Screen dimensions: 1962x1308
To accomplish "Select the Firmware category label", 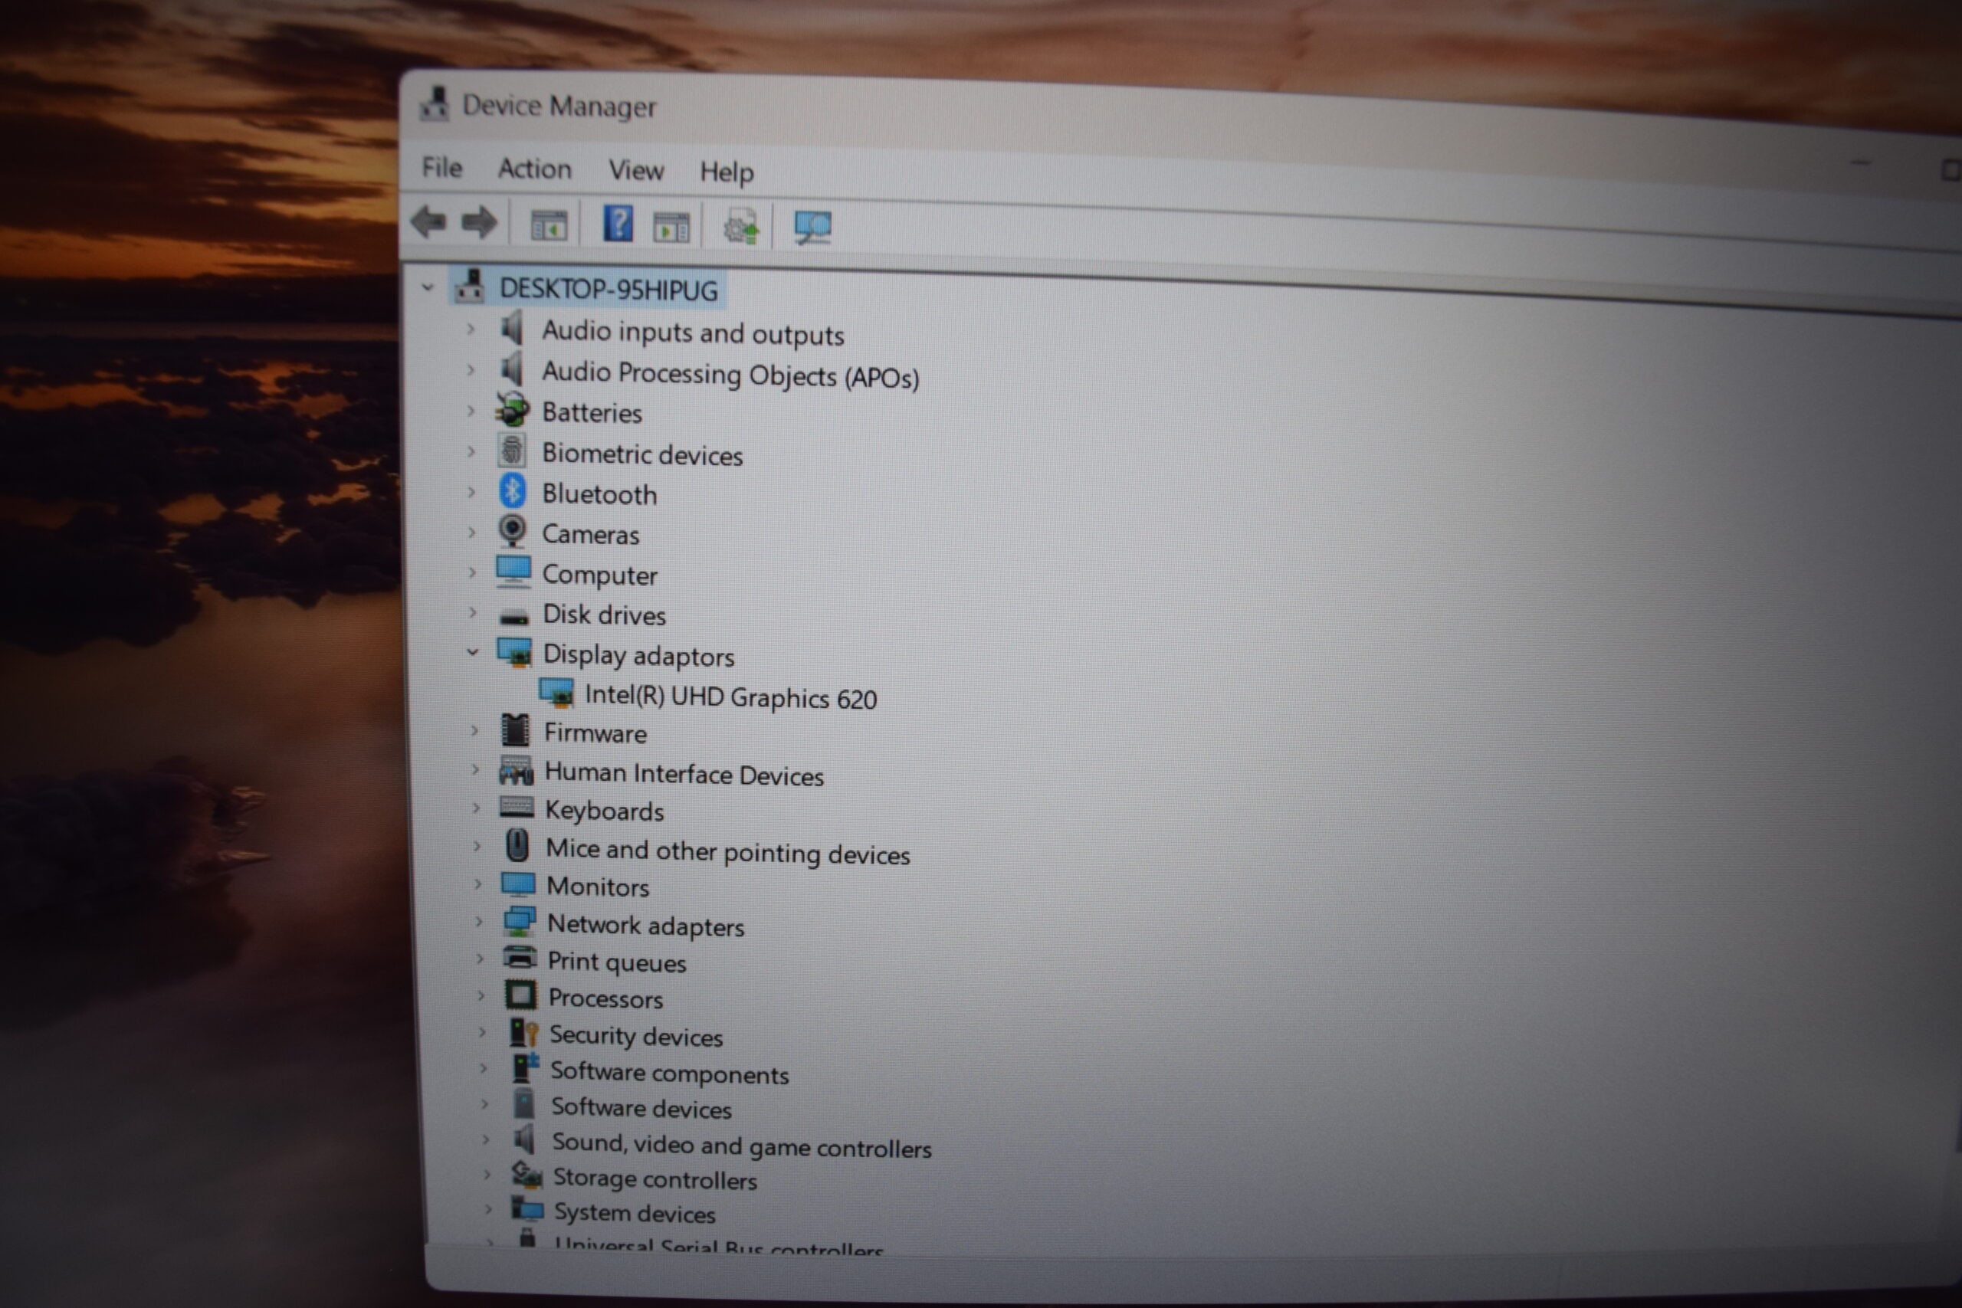I will click(595, 733).
